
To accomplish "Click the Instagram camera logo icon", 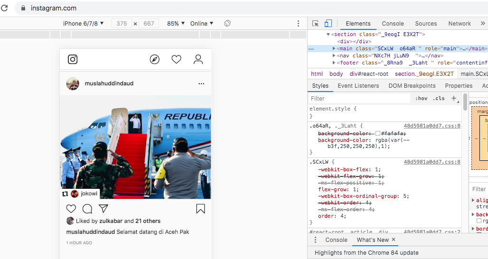I will (73, 59).
